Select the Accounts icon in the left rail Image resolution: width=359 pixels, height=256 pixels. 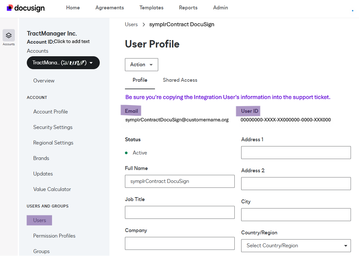(9, 35)
